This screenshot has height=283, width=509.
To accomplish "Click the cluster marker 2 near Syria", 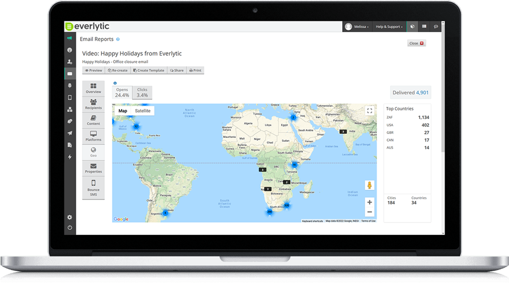I will [293, 117].
